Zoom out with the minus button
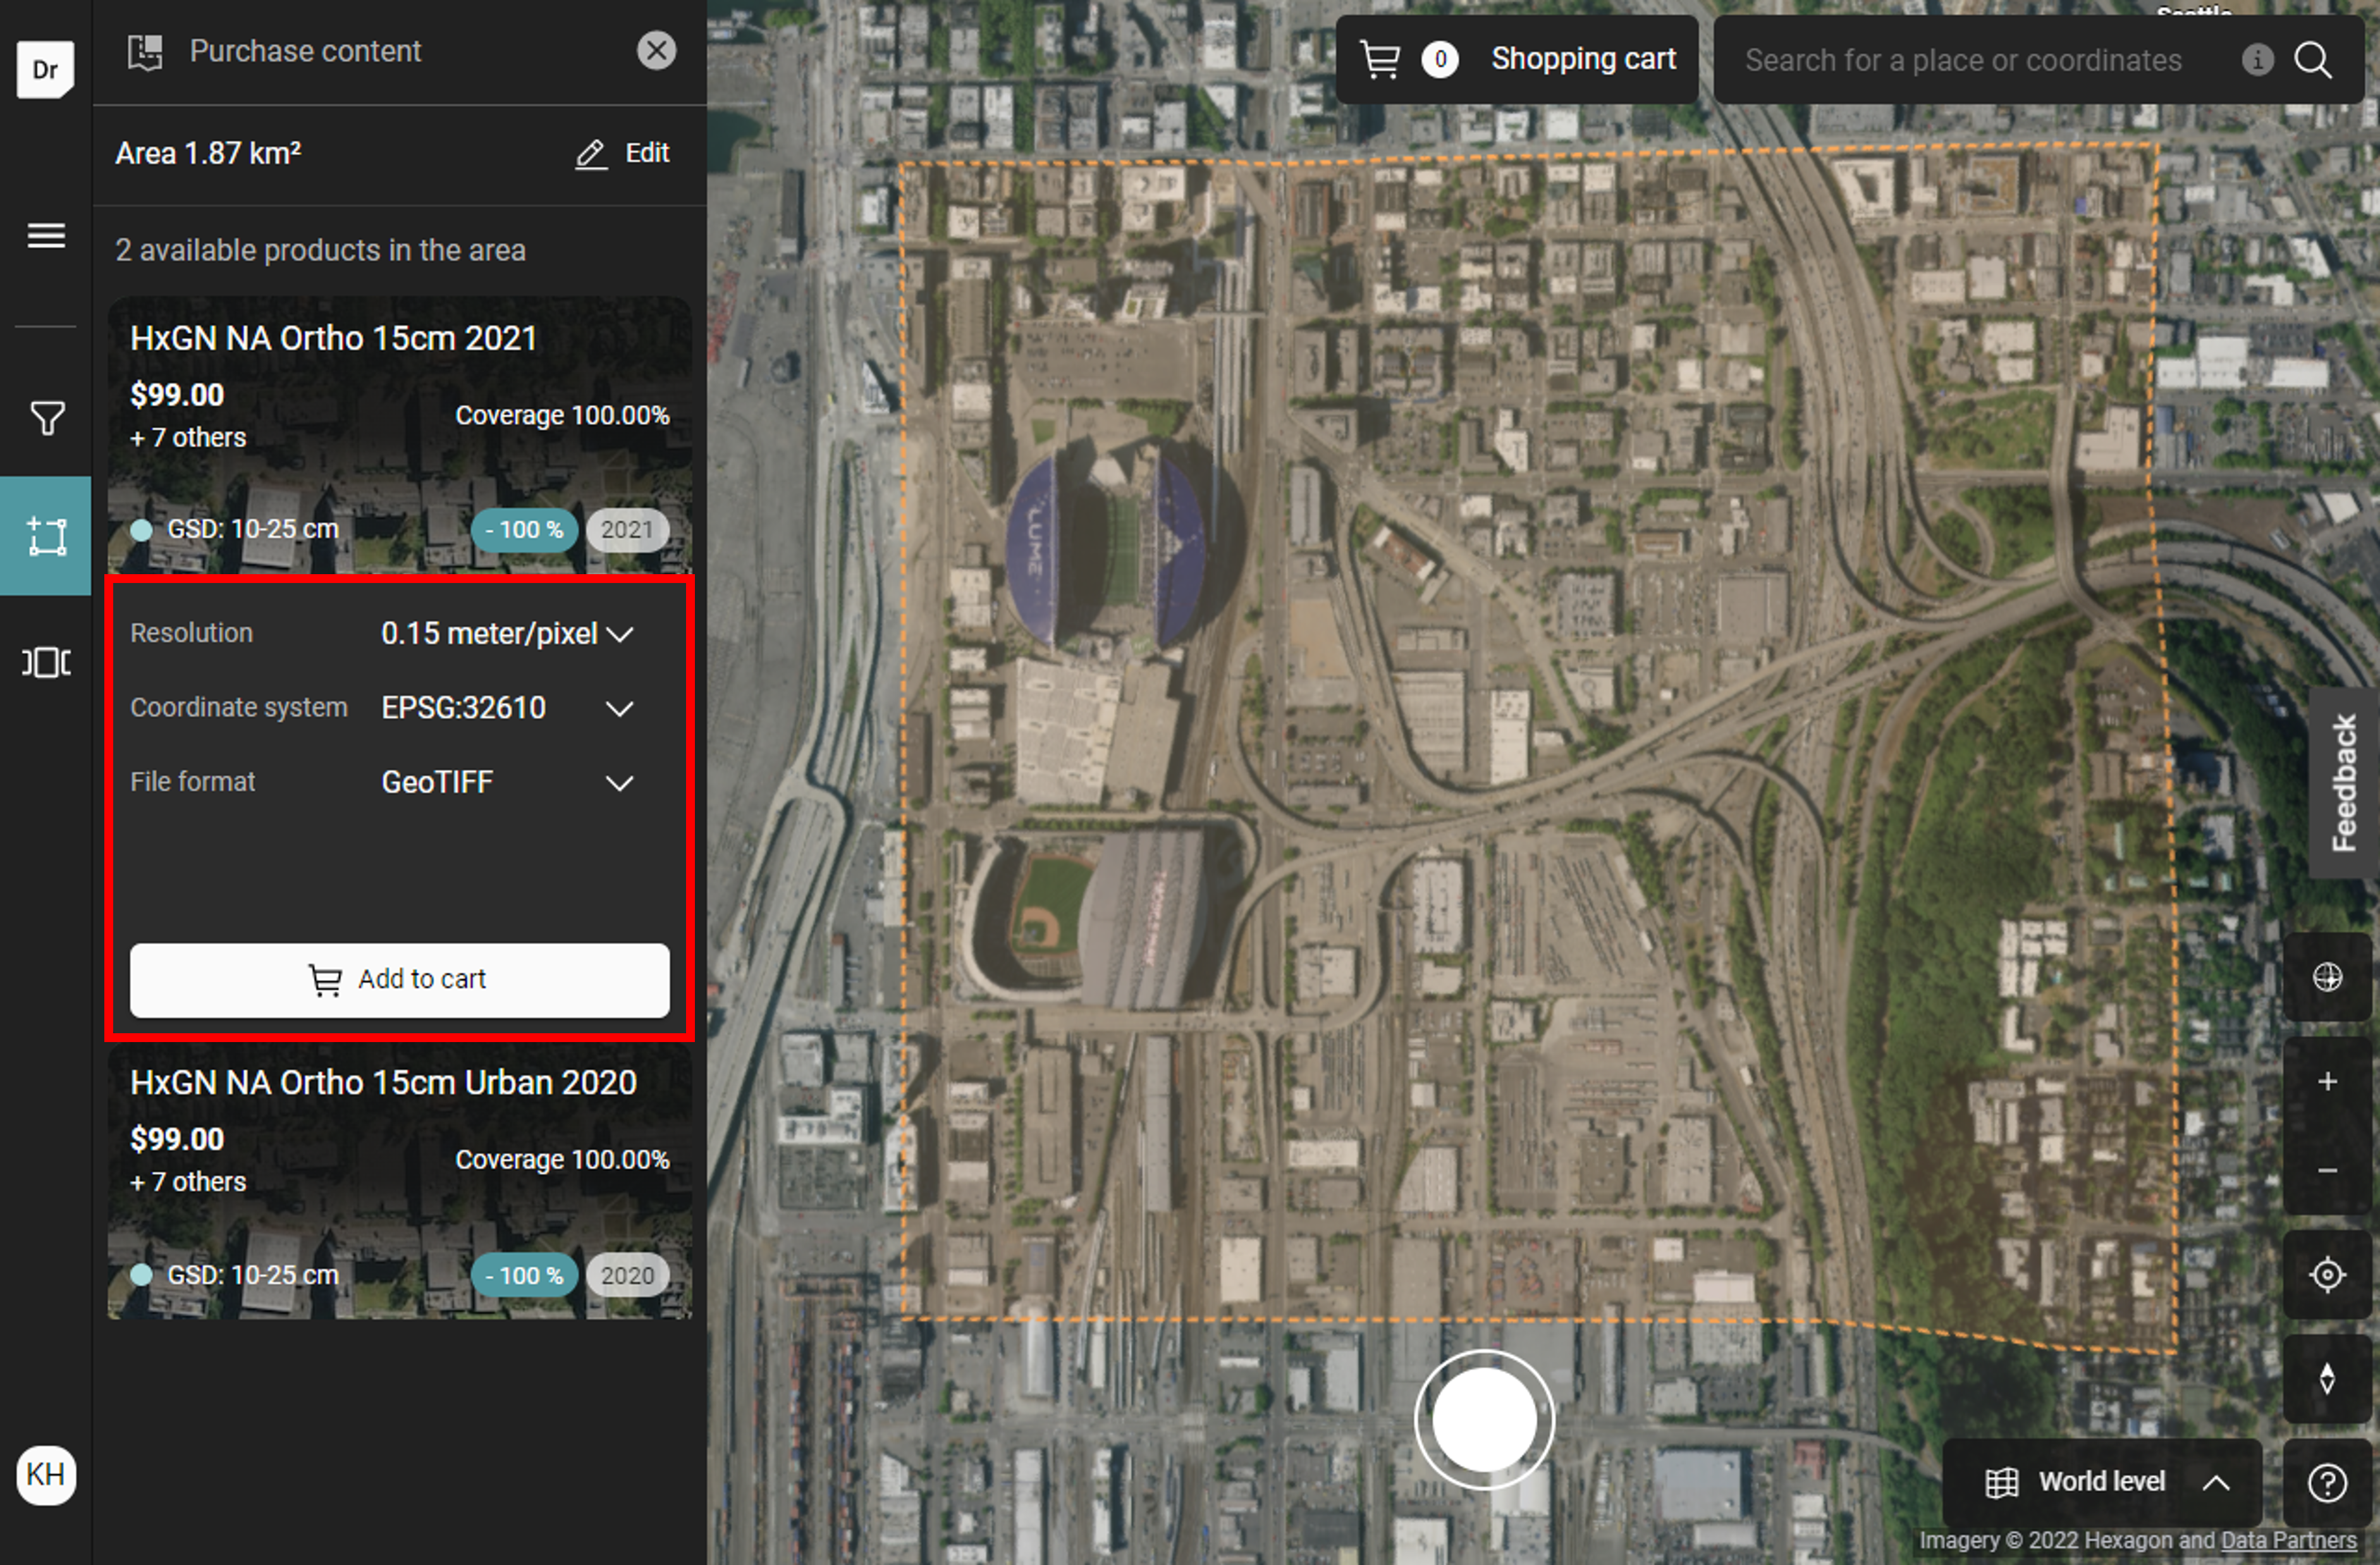2380x1565 pixels. [x=2327, y=1170]
